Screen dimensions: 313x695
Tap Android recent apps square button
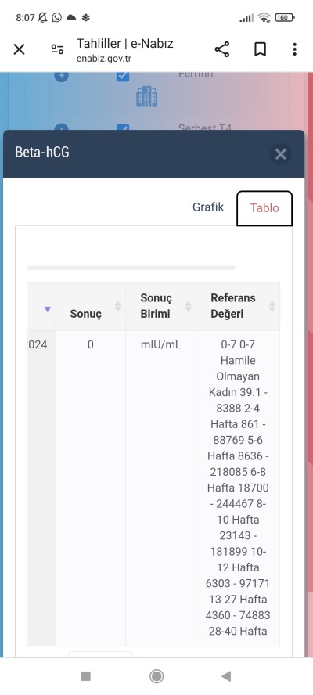pyautogui.click(x=86, y=676)
